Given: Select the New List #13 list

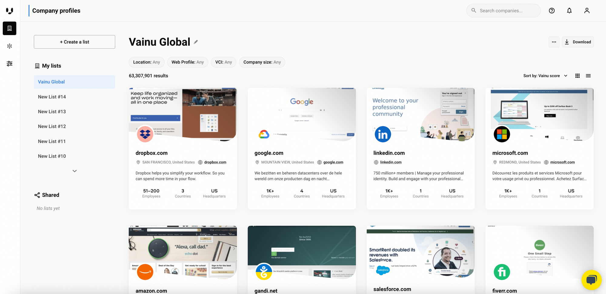Looking at the screenshot, I should (52, 111).
